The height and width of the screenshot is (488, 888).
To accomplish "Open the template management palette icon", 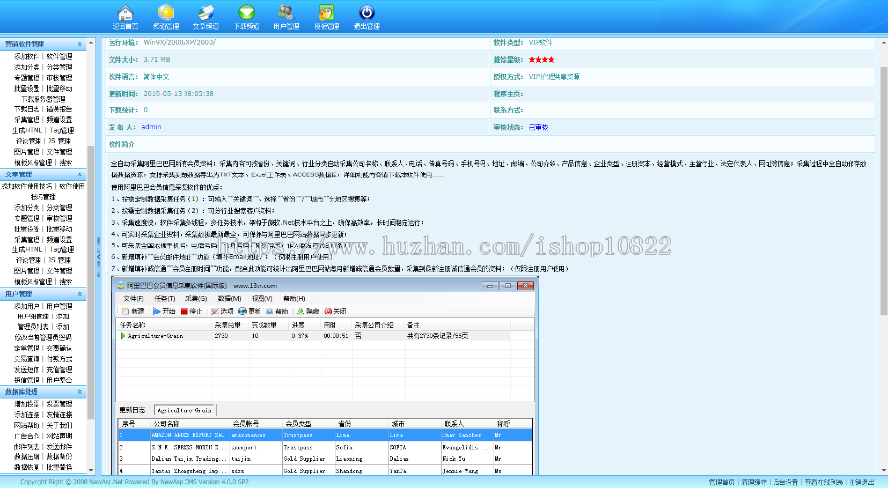I will [x=326, y=13].
